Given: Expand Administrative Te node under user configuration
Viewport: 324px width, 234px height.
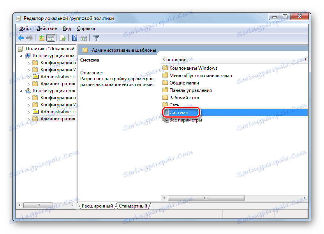Looking at the screenshot, I should point(29,112).
